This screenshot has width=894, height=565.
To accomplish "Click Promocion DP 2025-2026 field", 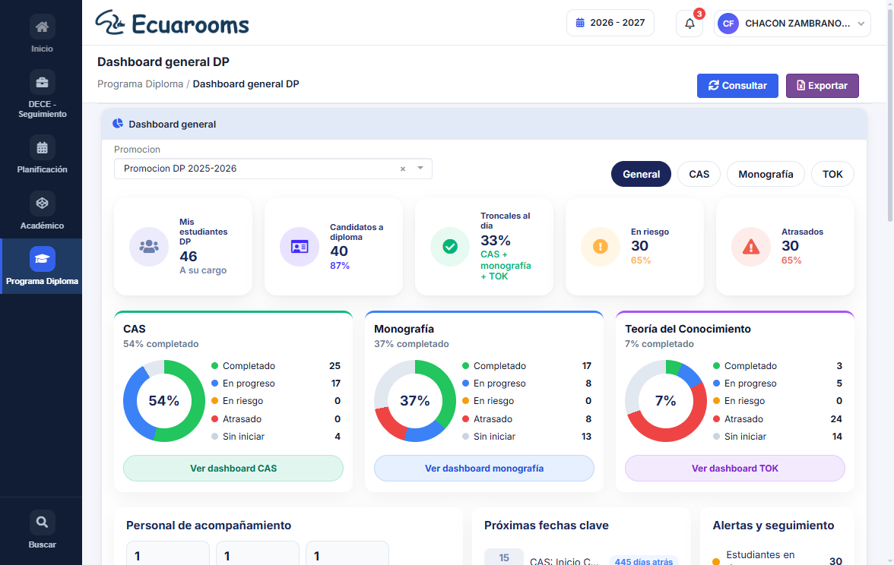I will coord(273,169).
